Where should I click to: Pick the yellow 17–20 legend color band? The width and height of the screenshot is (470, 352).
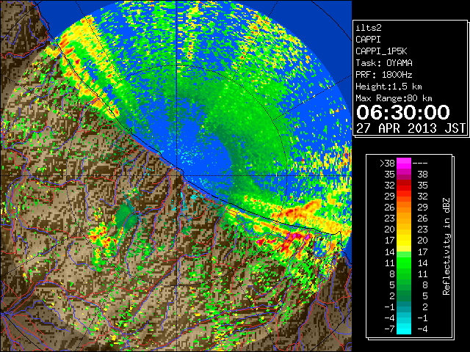pyautogui.click(x=404, y=241)
